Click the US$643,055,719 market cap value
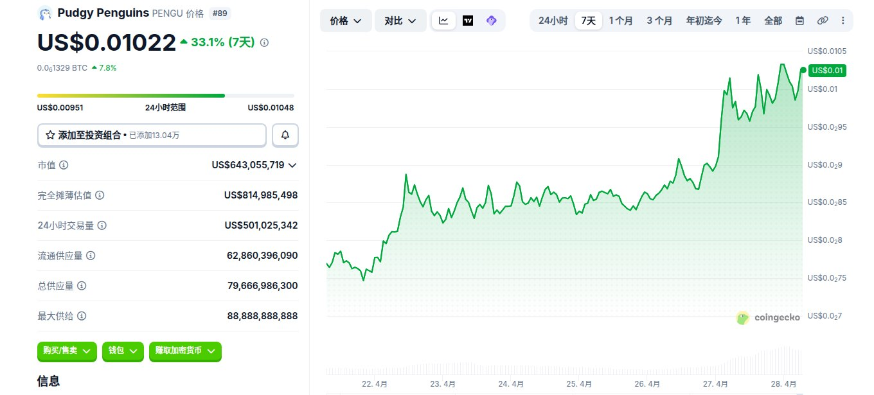This screenshot has width=874, height=395. (248, 165)
